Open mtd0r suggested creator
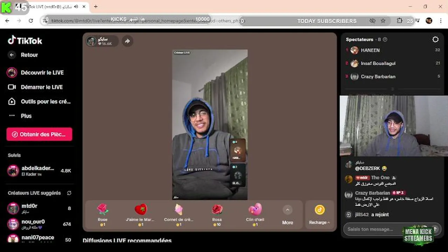The height and width of the screenshot is (252, 448). point(39,208)
